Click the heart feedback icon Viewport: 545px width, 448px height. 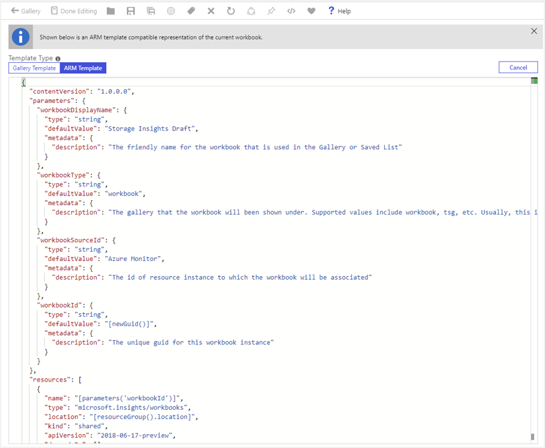coord(311,11)
